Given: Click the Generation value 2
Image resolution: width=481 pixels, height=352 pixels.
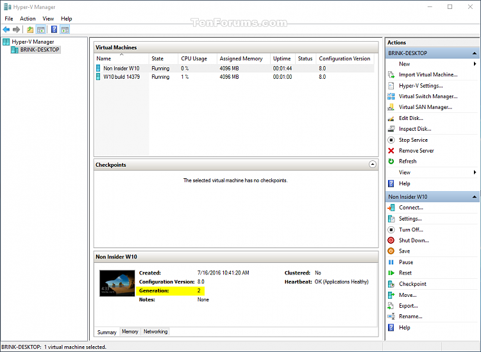Looking at the screenshot, I should click(x=199, y=290).
